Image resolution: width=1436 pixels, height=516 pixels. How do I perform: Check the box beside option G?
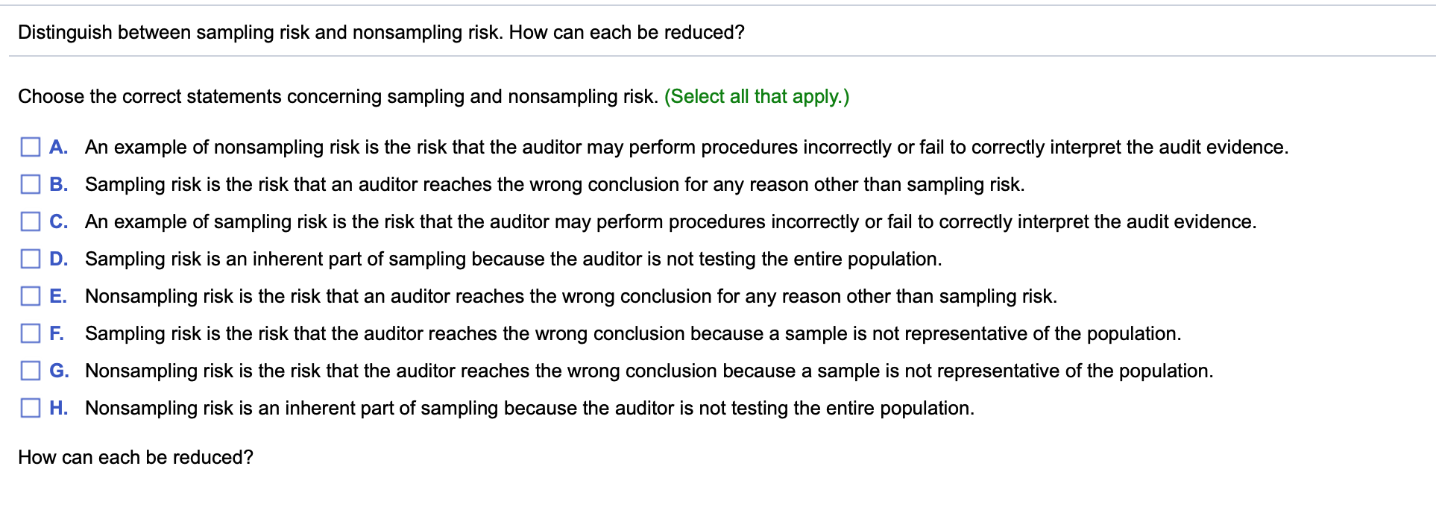pyautogui.click(x=31, y=371)
